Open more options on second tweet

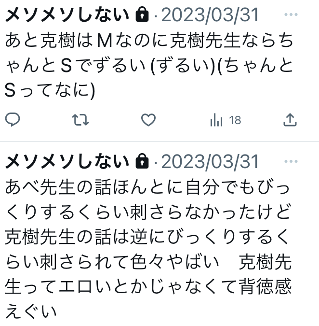coord(291,161)
